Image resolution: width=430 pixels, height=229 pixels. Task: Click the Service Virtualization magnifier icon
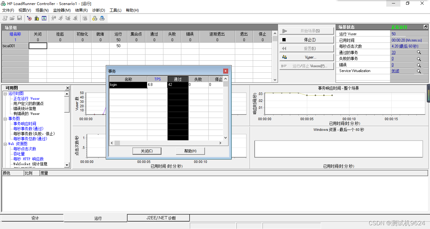[x=419, y=71]
